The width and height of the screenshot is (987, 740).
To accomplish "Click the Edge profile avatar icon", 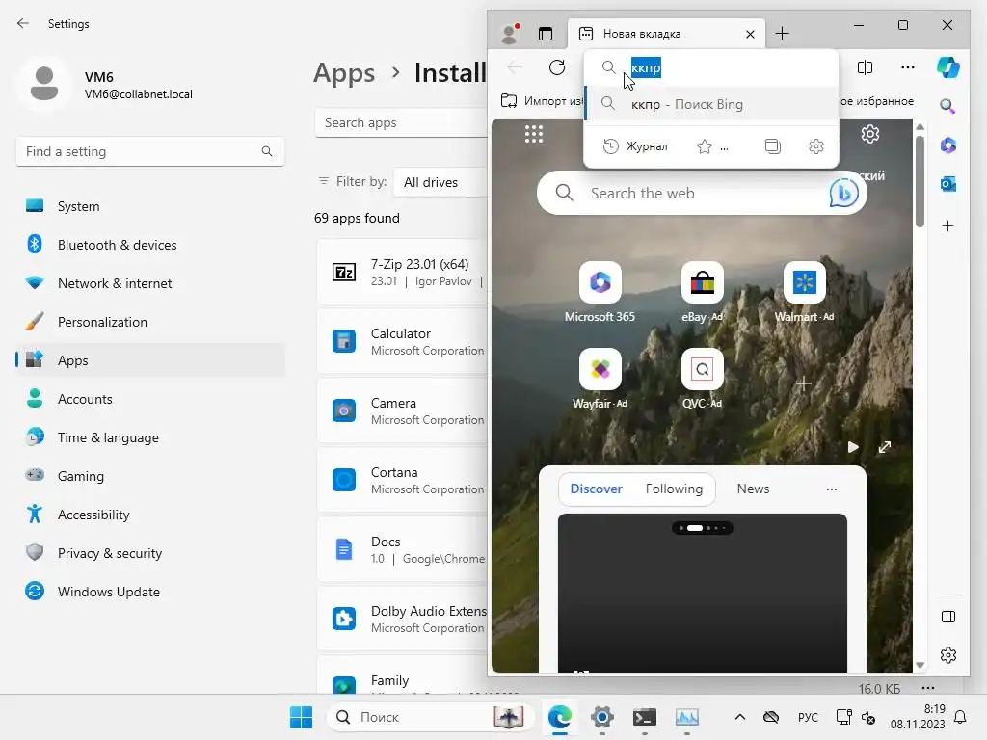I will (509, 34).
